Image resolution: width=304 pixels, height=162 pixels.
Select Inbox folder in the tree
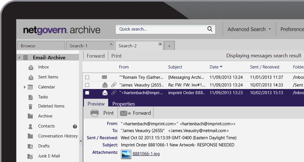(43, 67)
